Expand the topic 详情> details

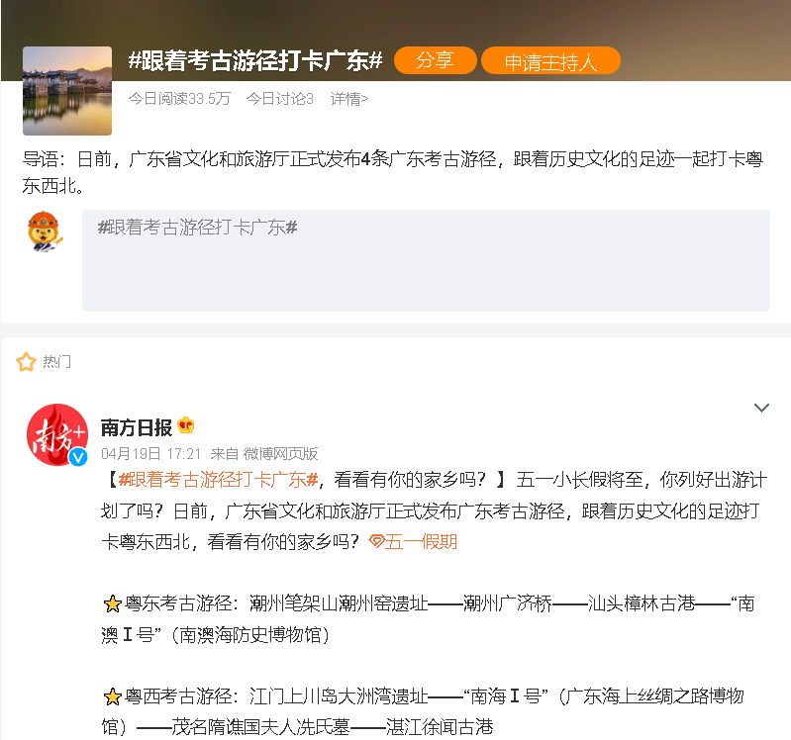348,98
